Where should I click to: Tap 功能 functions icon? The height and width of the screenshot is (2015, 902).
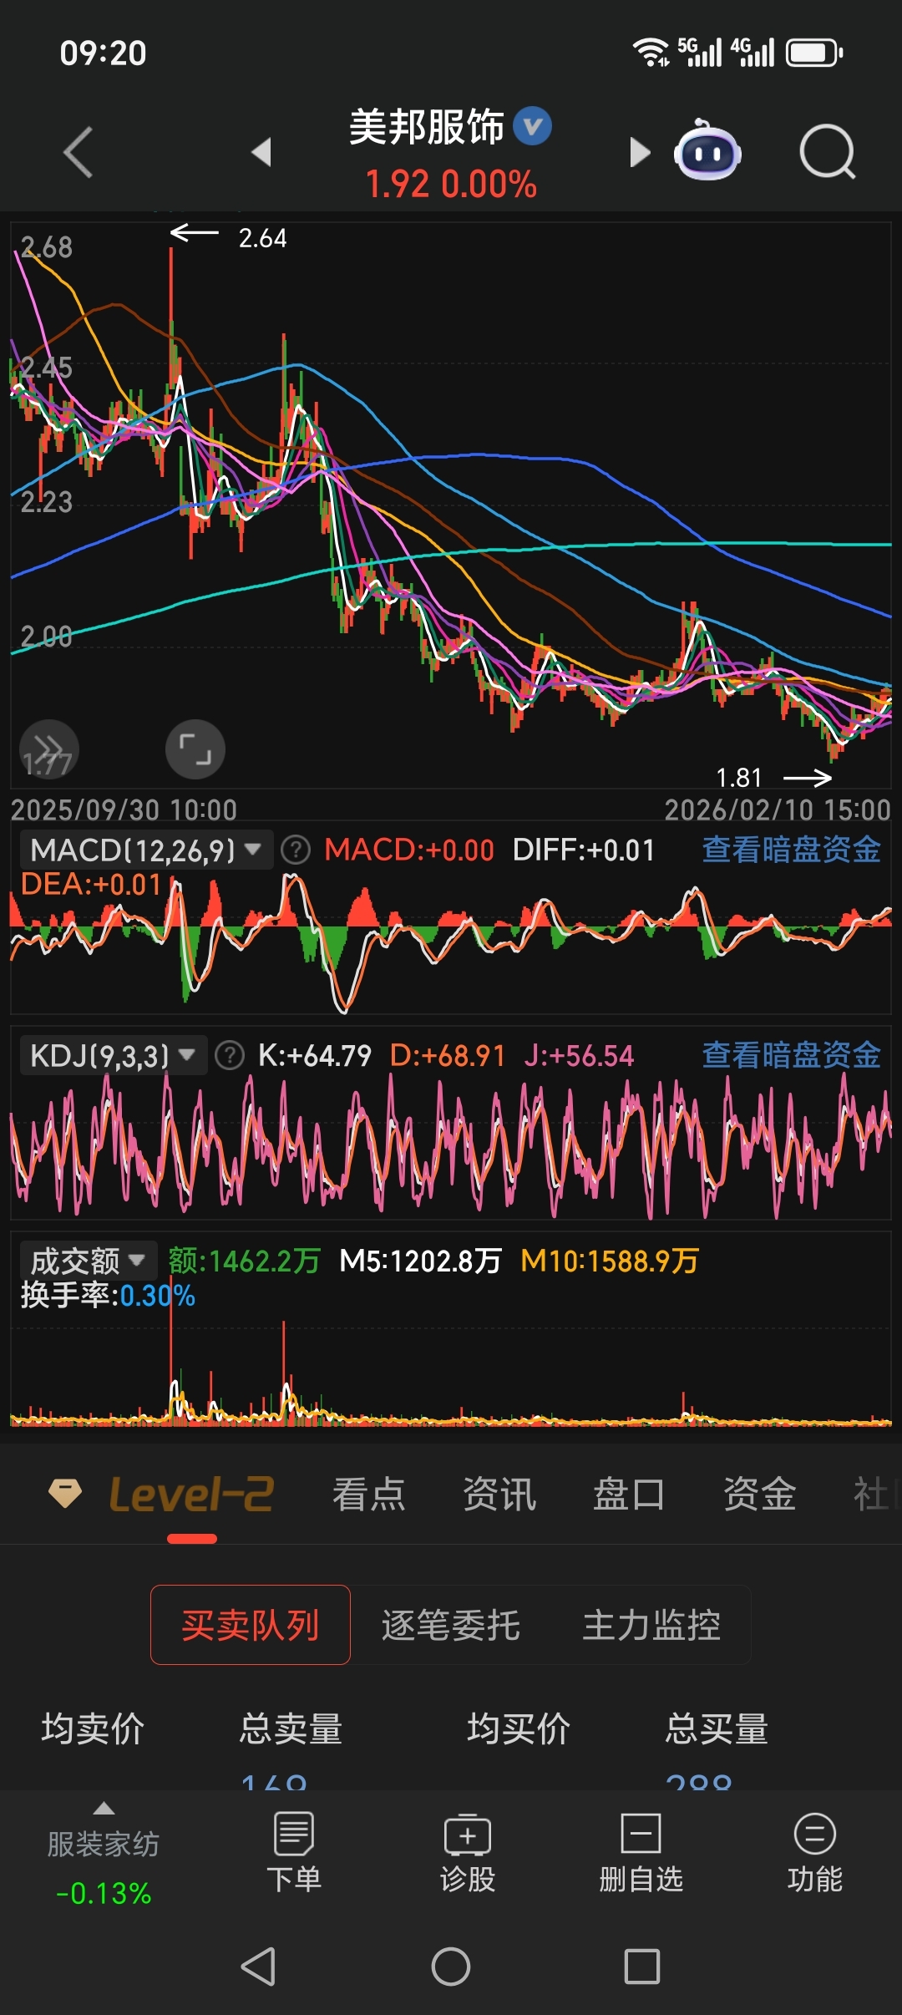pyautogui.click(x=815, y=1851)
